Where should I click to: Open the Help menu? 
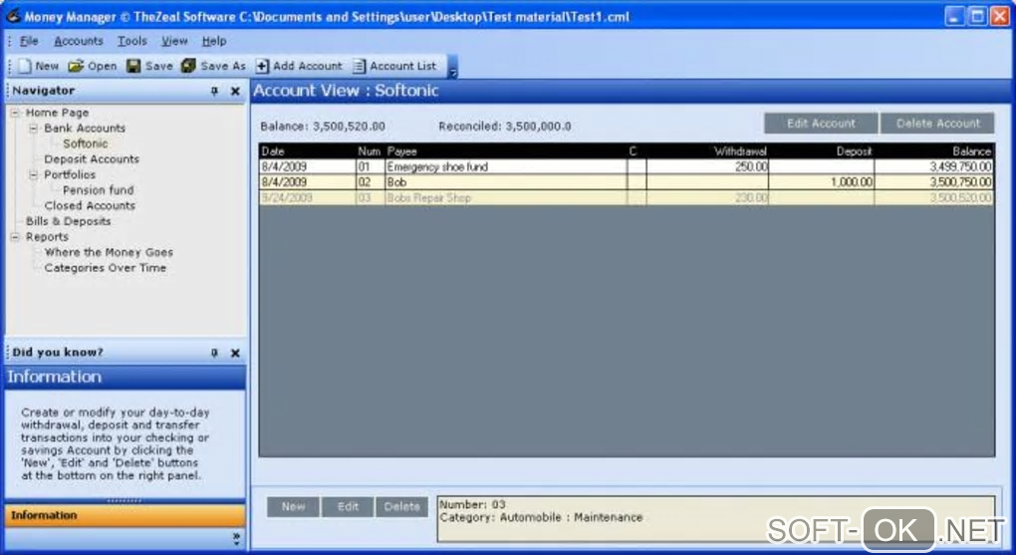tap(214, 41)
